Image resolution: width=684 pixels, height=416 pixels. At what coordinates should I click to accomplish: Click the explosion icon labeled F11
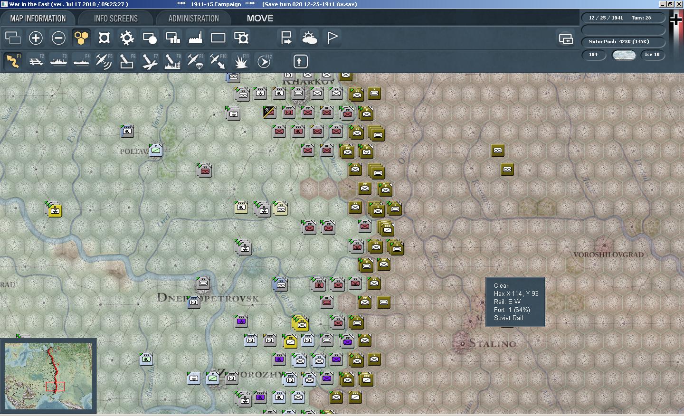click(x=241, y=61)
